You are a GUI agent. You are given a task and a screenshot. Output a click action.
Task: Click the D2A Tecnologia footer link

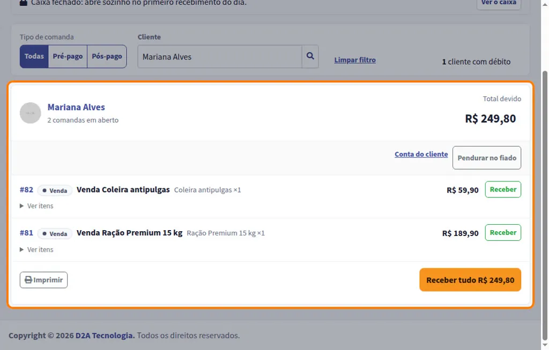pyautogui.click(x=105, y=336)
